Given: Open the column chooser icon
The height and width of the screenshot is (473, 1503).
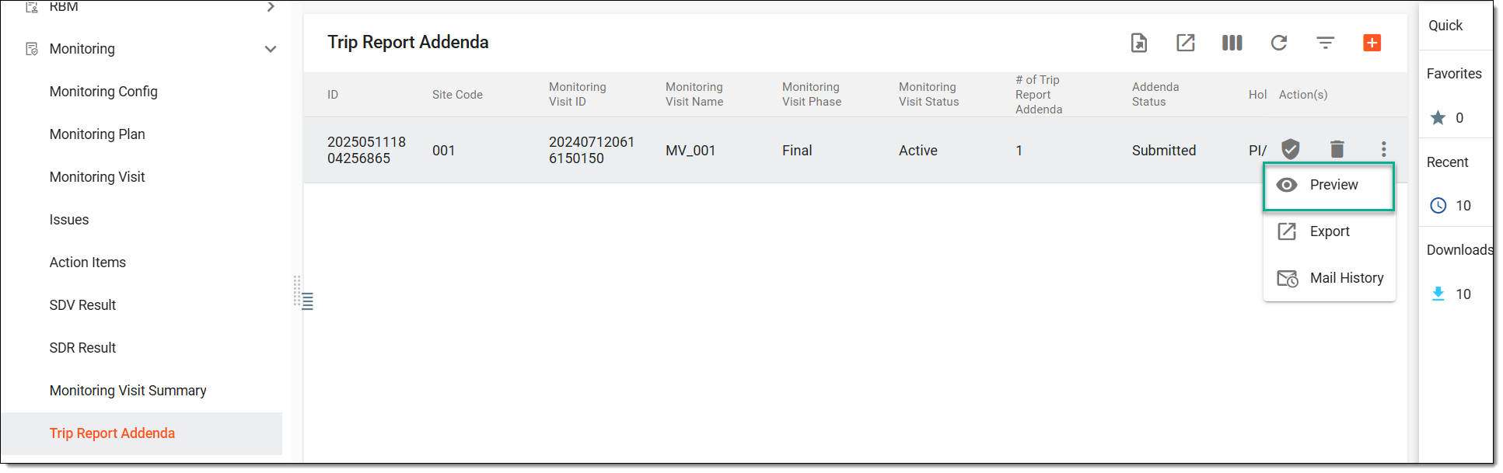Looking at the screenshot, I should tap(1232, 43).
